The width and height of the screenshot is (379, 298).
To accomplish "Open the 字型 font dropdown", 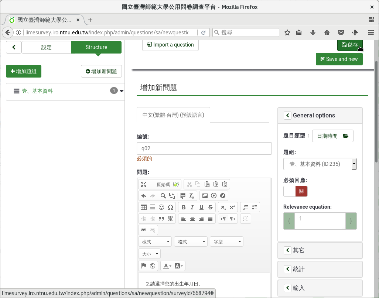I will [x=227, y=242].
